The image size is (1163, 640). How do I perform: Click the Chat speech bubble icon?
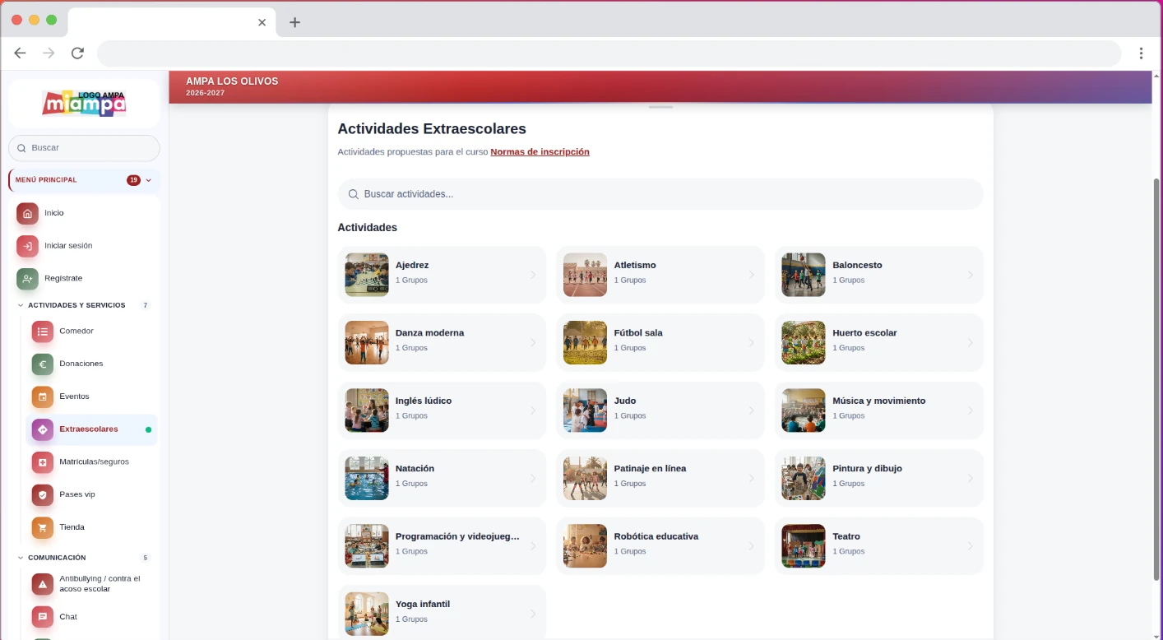43,617
